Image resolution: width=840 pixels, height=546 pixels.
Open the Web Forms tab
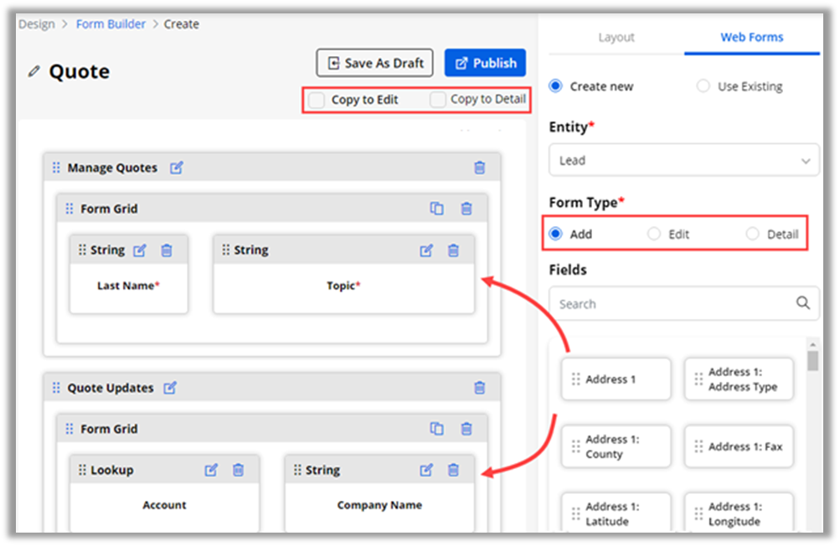(x=751, y=38)
